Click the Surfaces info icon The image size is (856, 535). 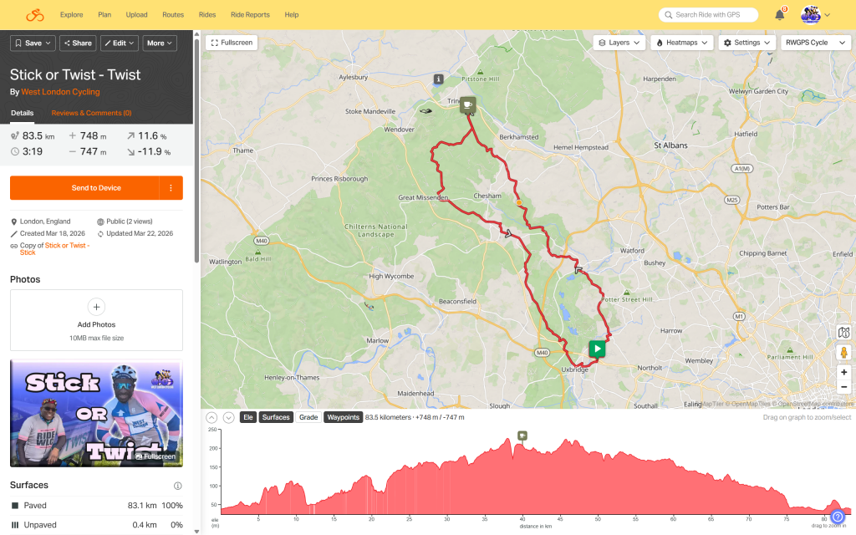click(x=177, y=486)
